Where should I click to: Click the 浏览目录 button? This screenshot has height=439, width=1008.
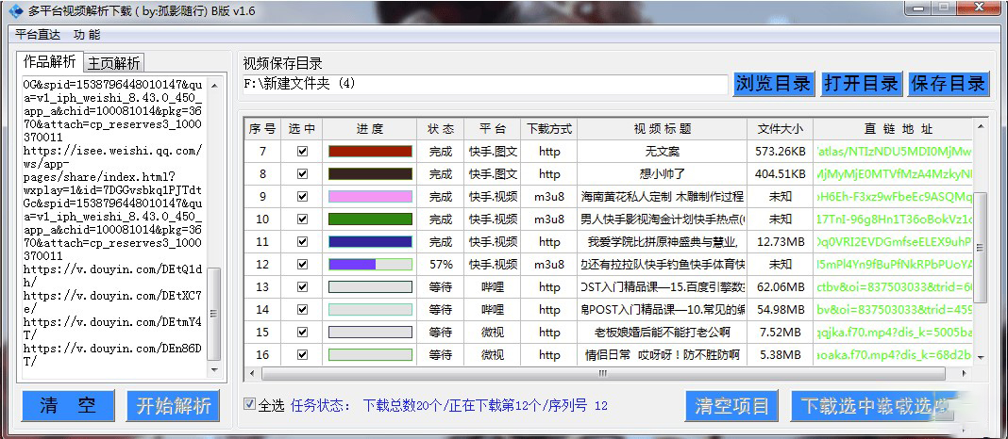(773, 84)
